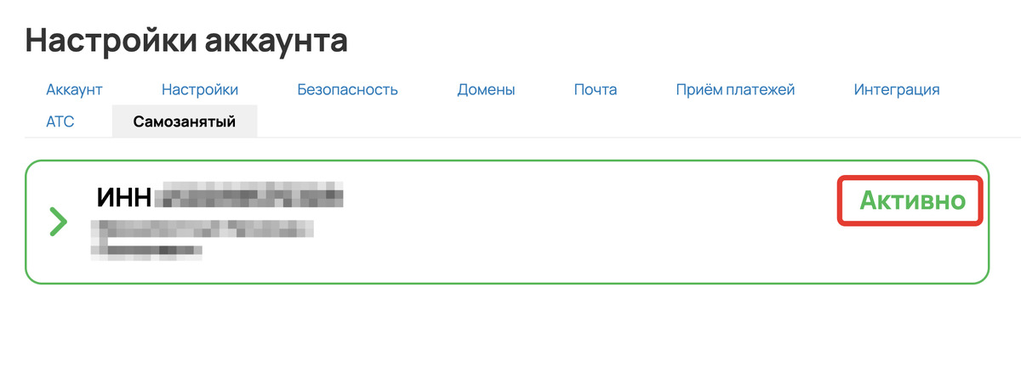Click the divider line right of Самозанятый tab
The height and width of the screenshot is (366, 1021).
point(638,137)
